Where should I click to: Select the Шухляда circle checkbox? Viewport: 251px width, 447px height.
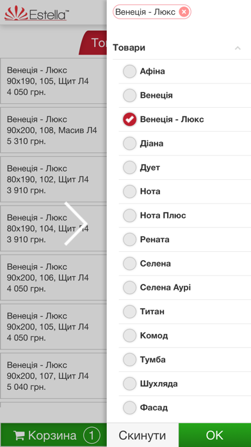pos(129,383)
